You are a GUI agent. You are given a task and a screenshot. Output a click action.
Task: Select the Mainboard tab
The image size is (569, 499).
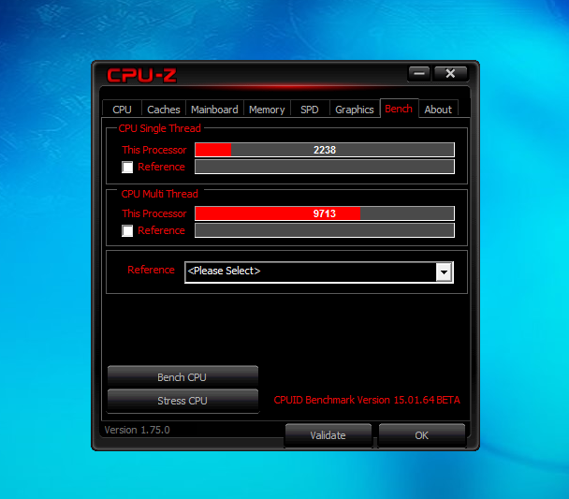coord(214,110)
